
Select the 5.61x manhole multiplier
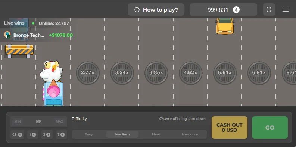pyautogui.click(x=225, y=73)
